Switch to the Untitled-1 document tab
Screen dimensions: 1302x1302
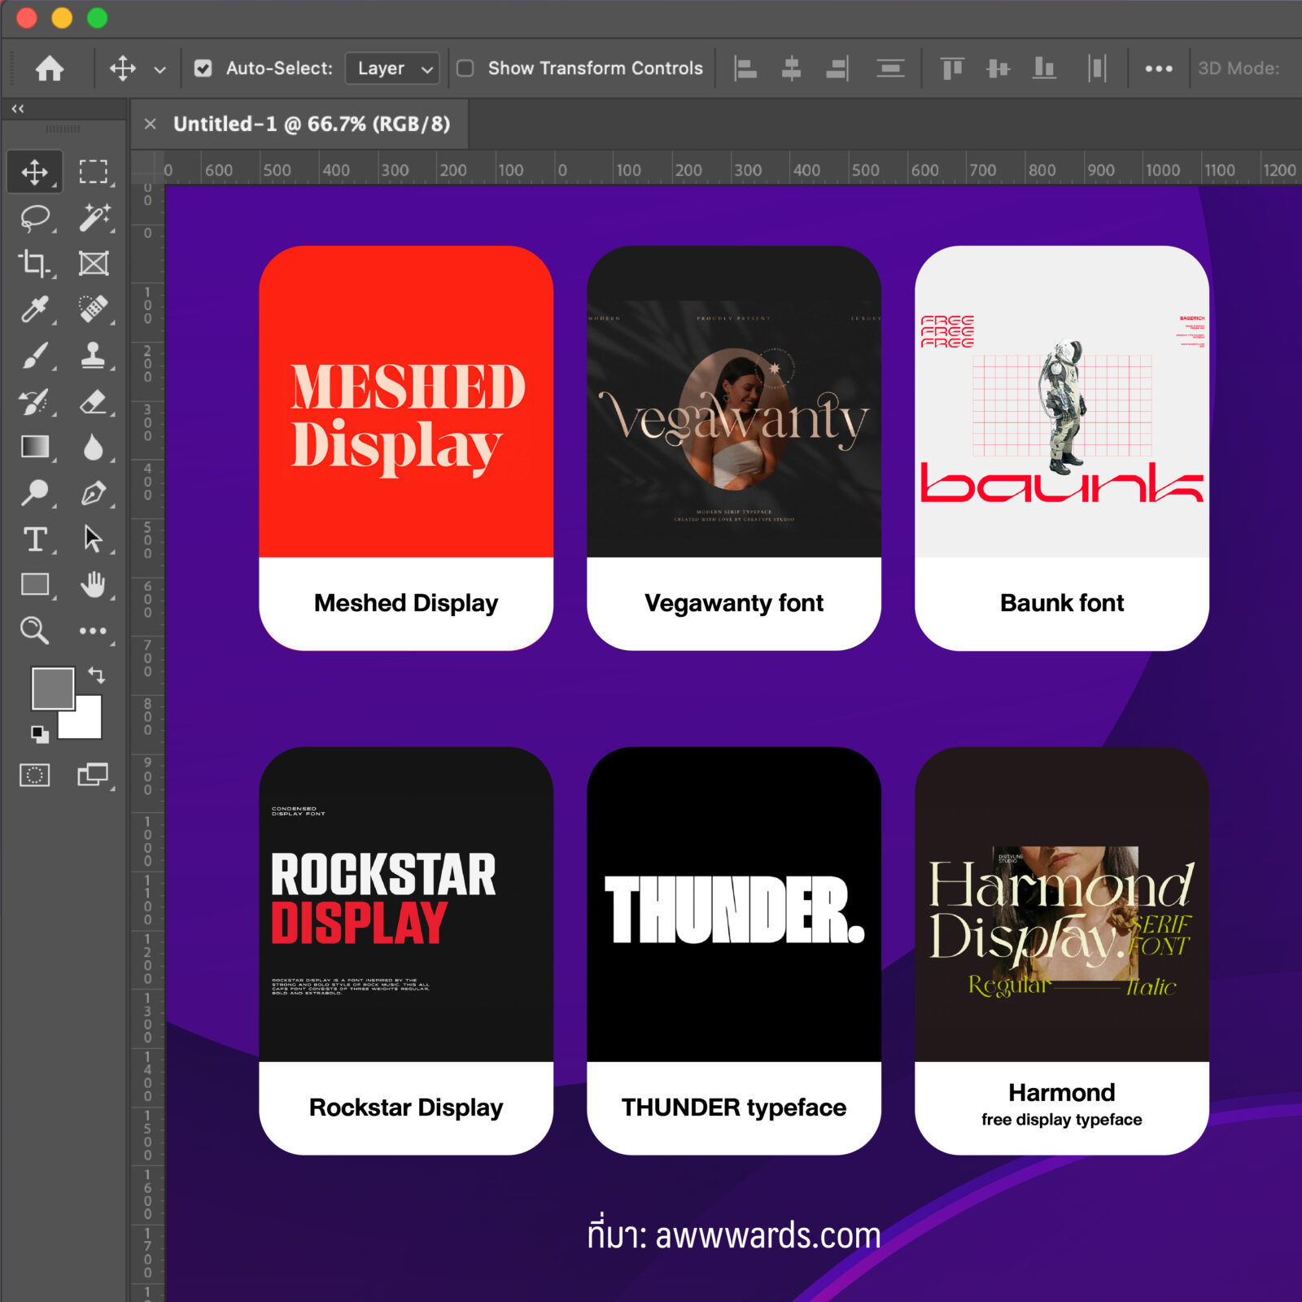pos(311,124)
